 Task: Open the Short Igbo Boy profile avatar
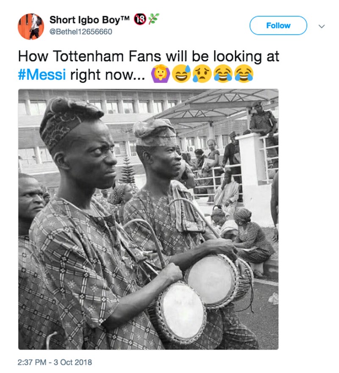[x=31, y=26]
